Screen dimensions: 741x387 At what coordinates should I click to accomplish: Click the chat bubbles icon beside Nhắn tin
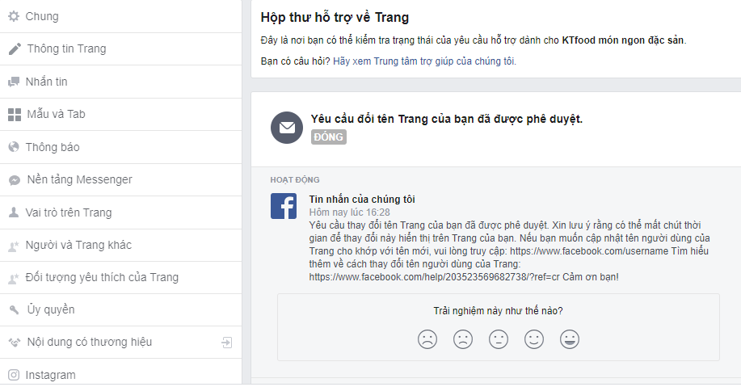(x=14, y=82)
